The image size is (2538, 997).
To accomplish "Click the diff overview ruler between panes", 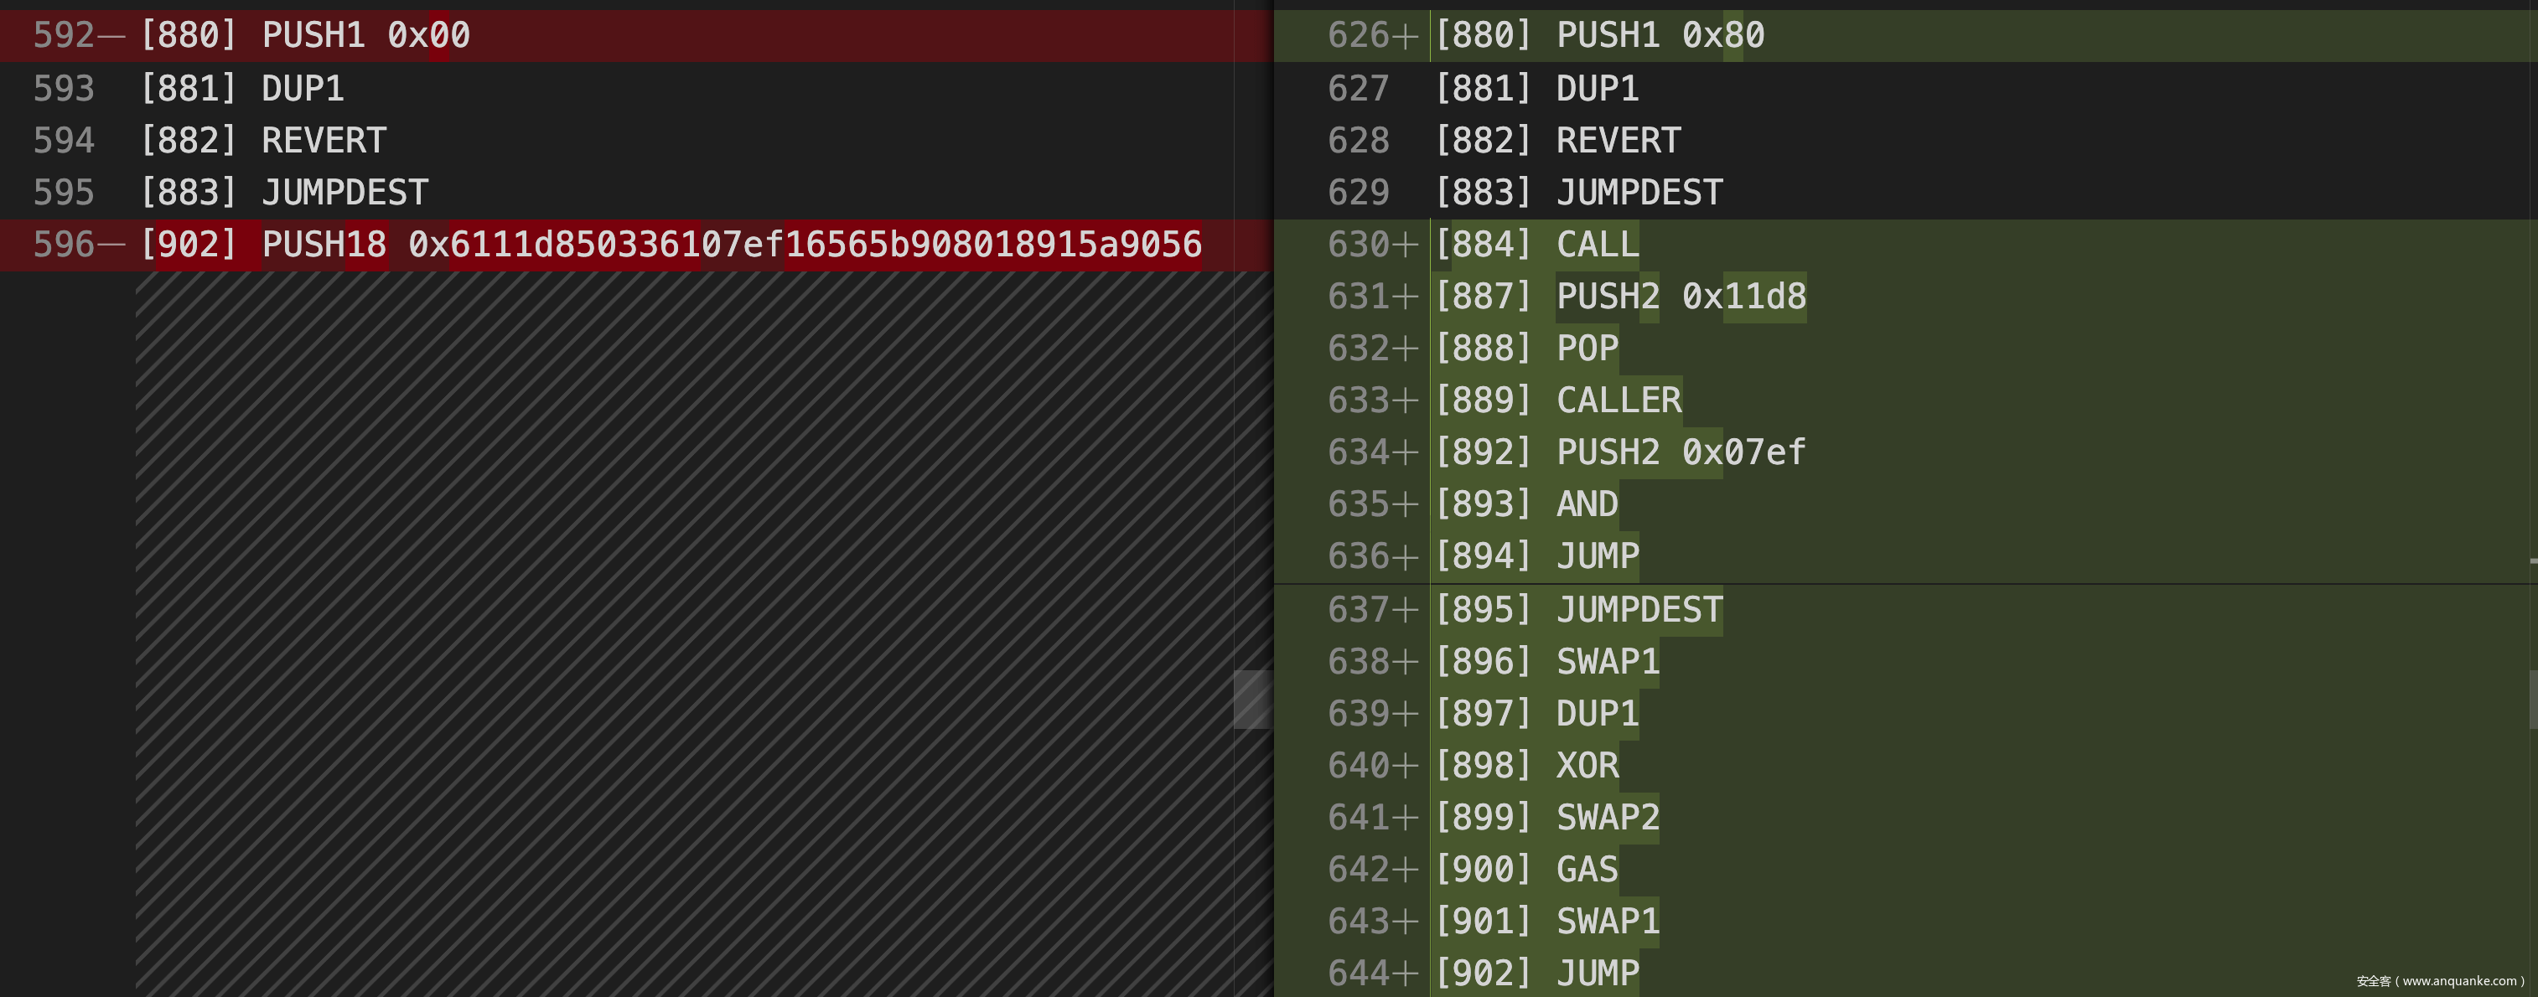I will tap(1252, 699).
